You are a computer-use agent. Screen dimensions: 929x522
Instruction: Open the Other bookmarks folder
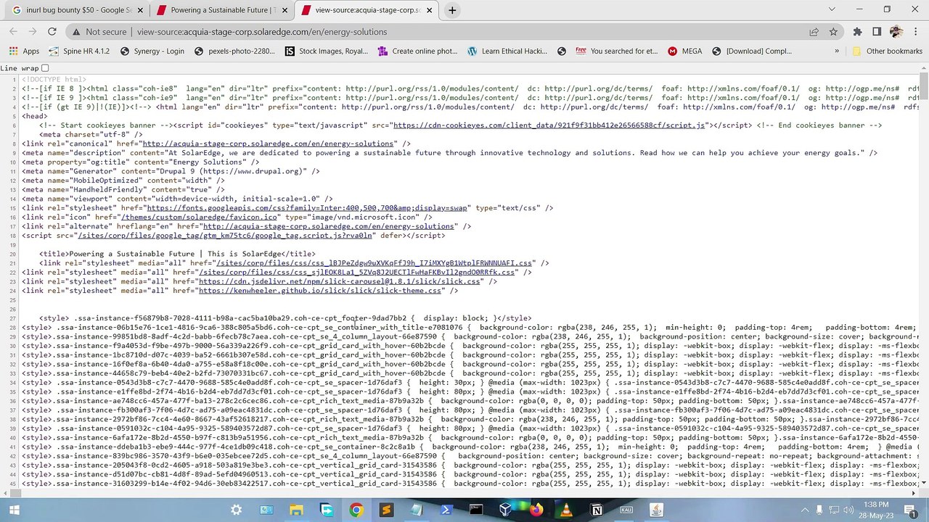887,51
